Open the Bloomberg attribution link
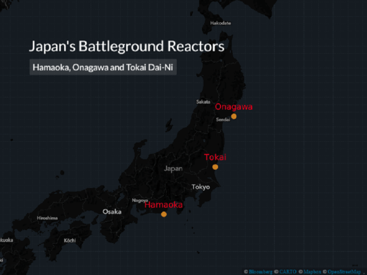Image resolution: width=367 pixels, height=275 pixels. click(260, 271)
